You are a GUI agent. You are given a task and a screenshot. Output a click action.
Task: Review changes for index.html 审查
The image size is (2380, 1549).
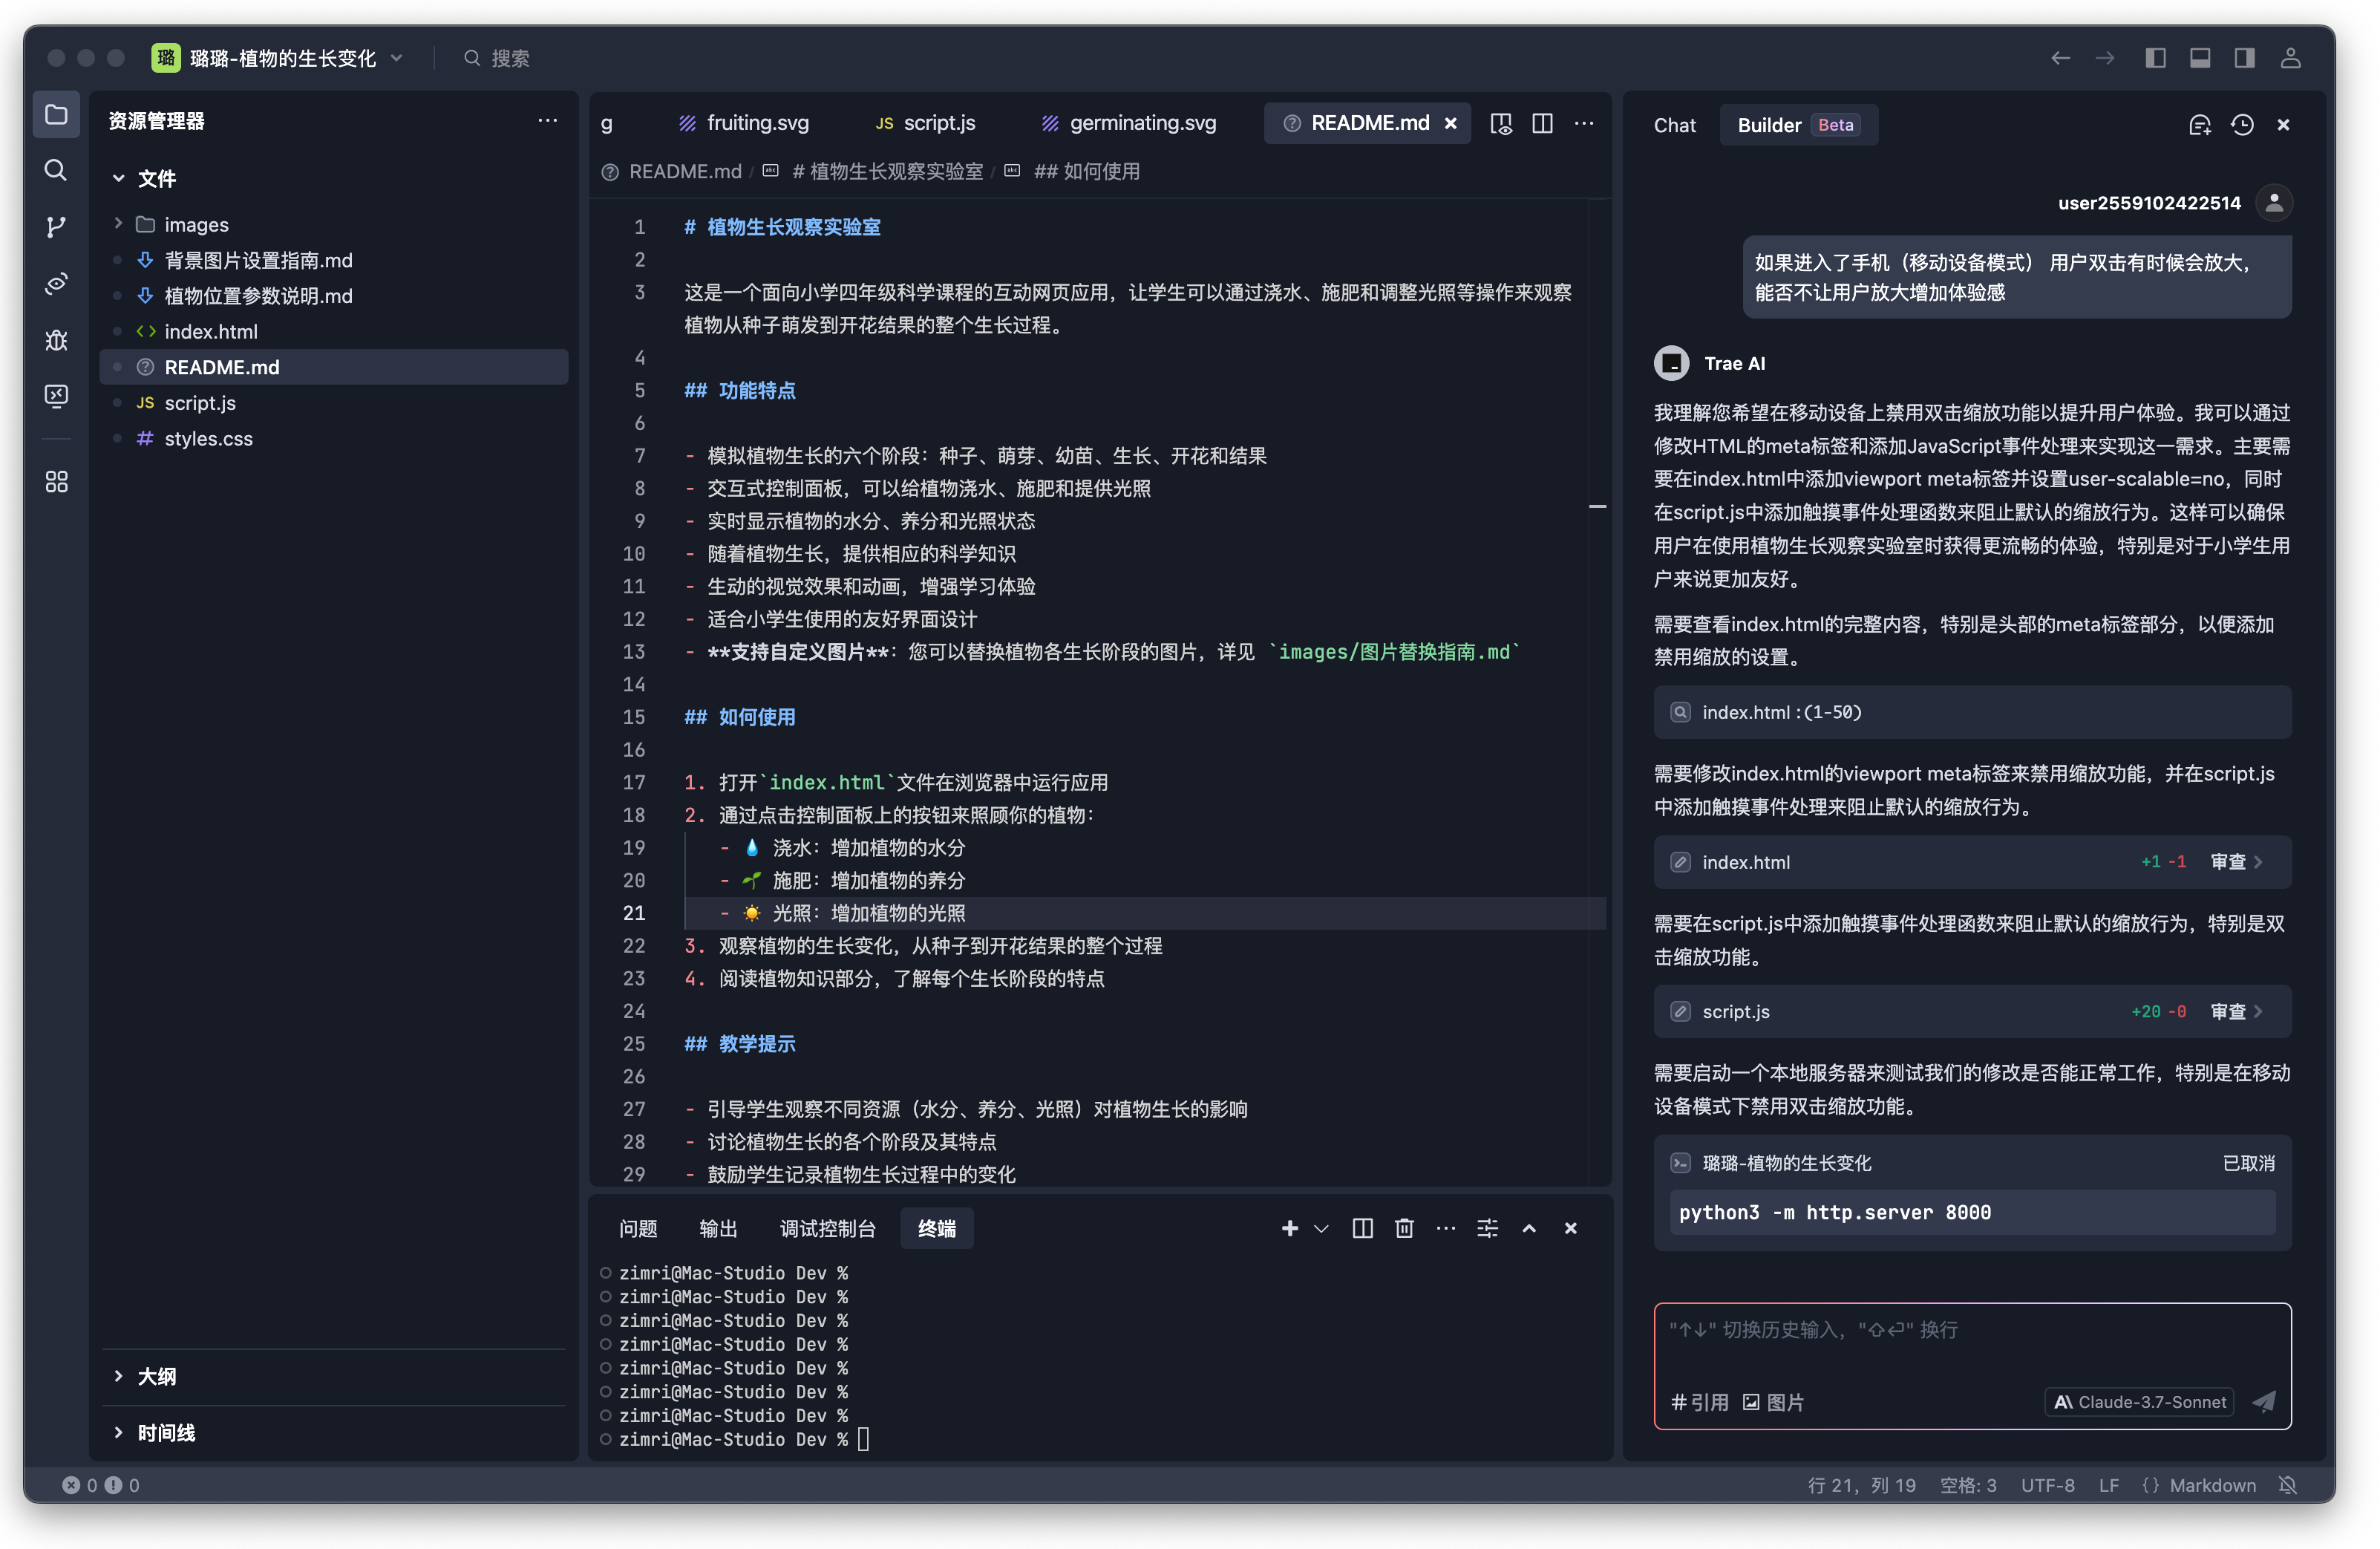[2236, 862]
